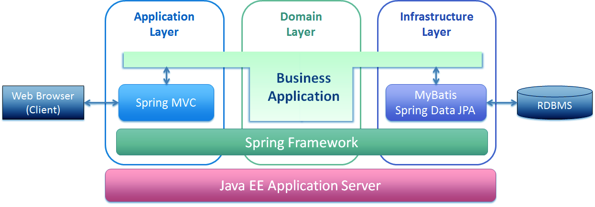Image resolution: width=595 pixels, height=207 pixels.
Task: Click vertical arrow above Spring MVC
Action: [x=166, y=76]
